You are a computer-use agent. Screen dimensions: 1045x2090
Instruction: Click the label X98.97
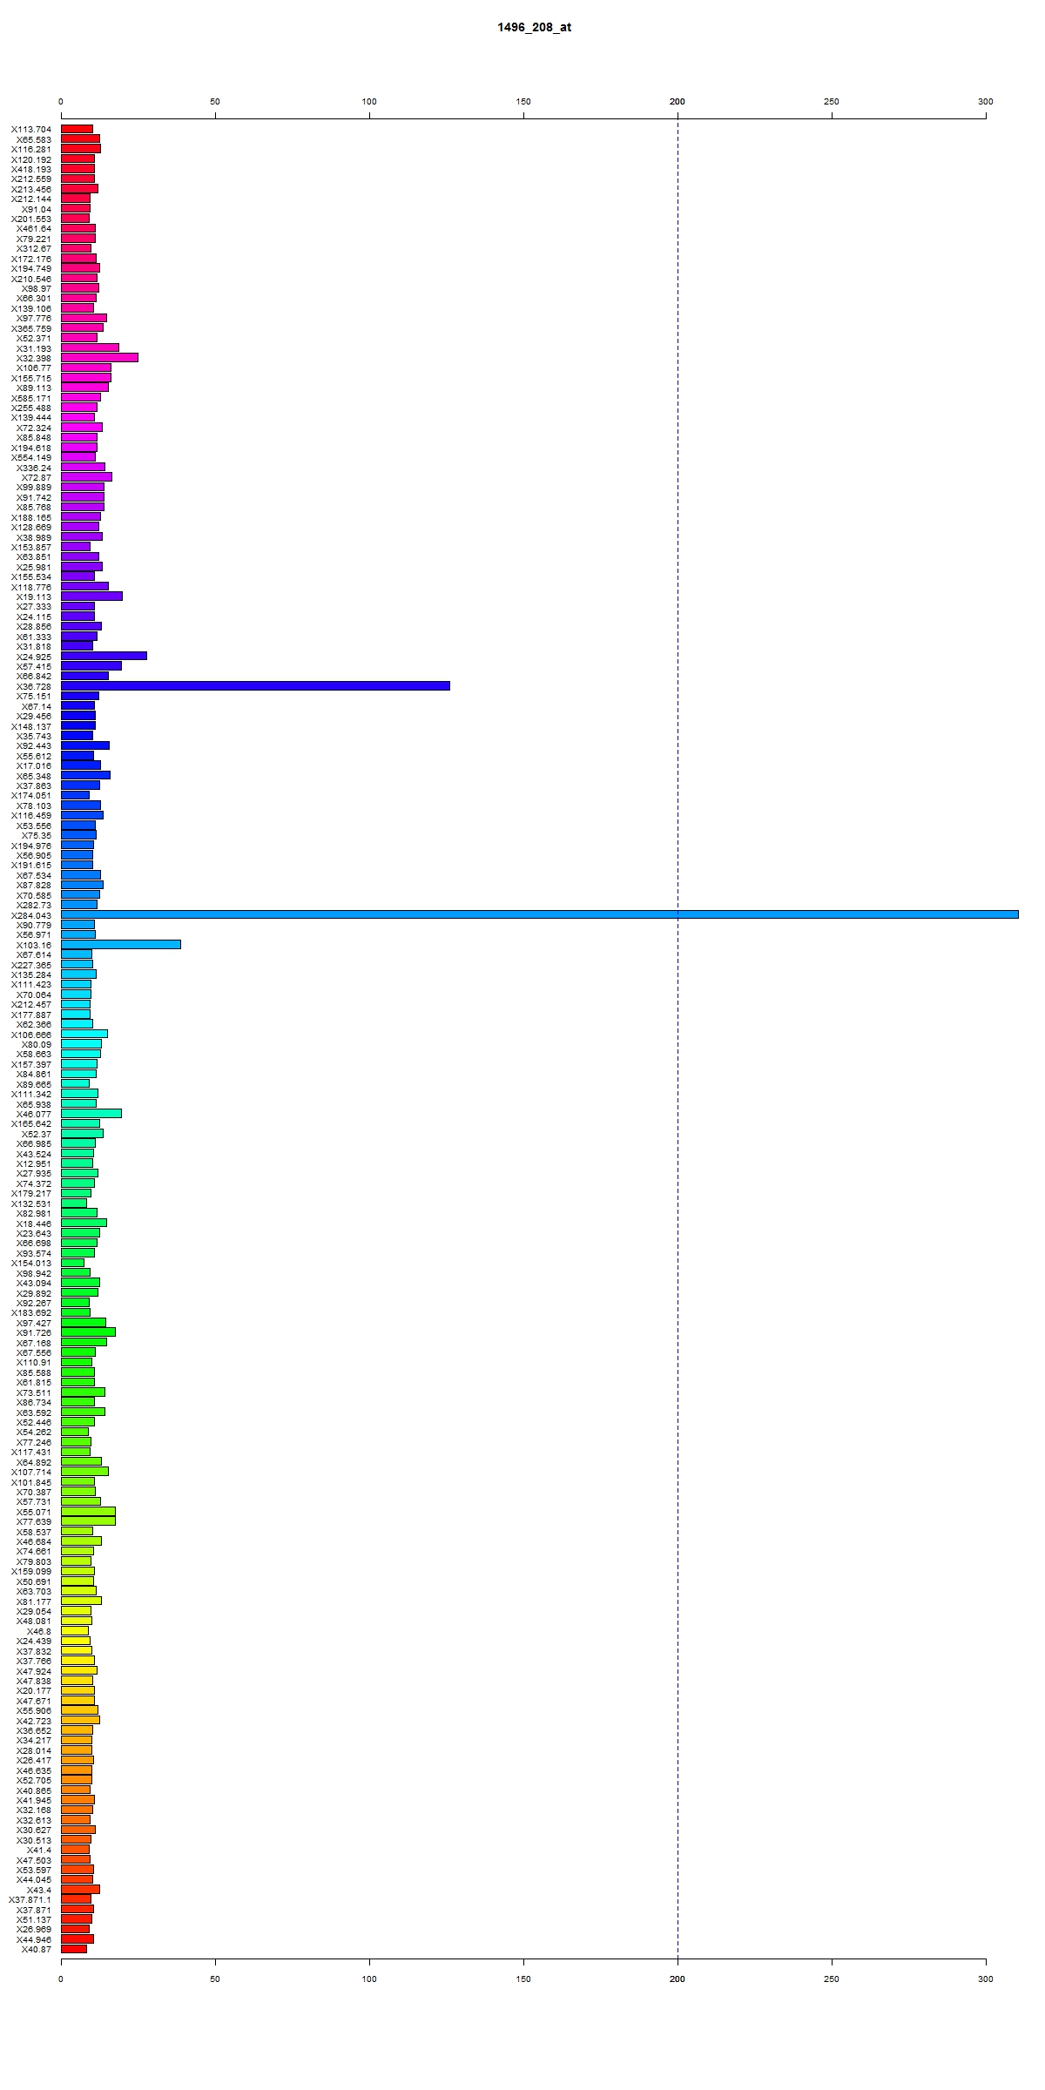[x=37, y=288]
